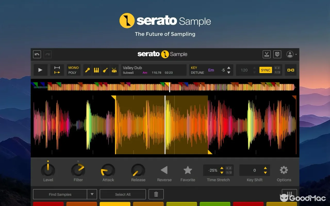Click the Valley Dub track title

point(132,68)
